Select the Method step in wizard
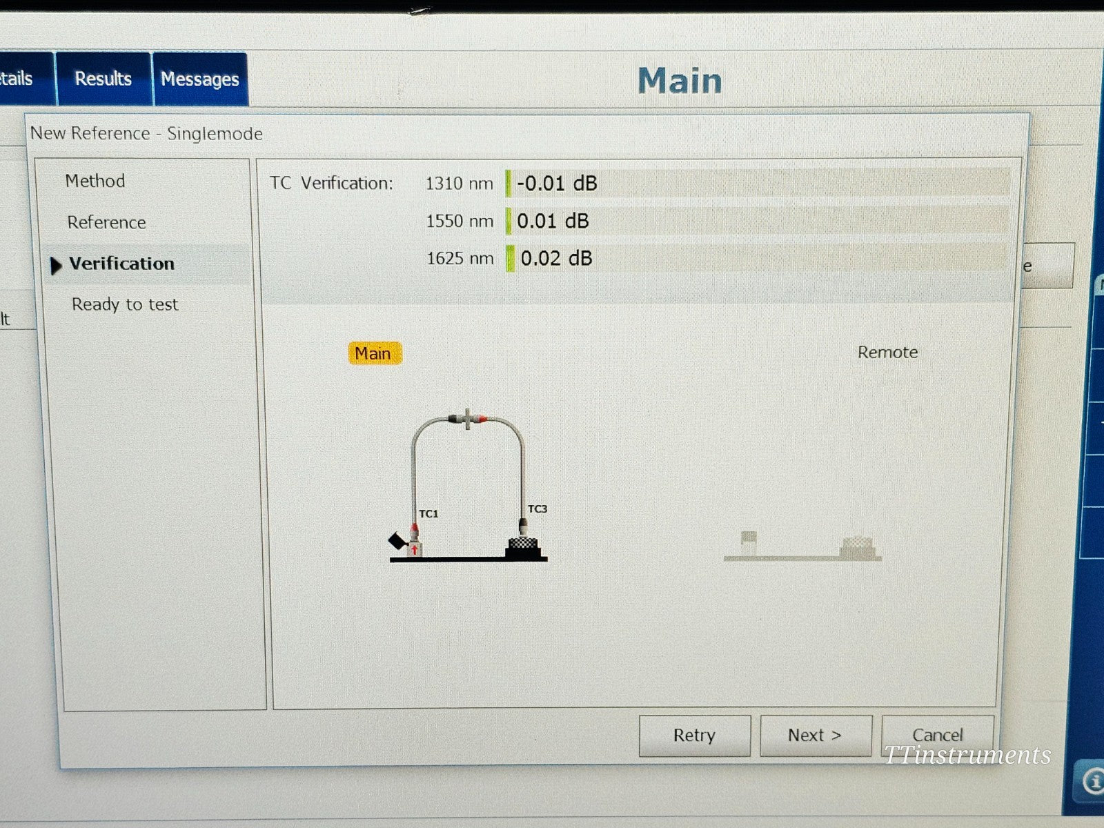This screenshot has height=828, width=1104. (x=95, y=181)
